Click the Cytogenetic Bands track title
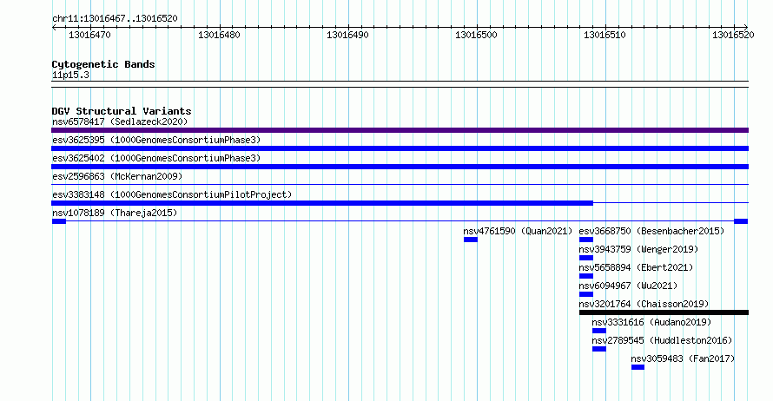Screen dimensions: 773x401 pyautogui.click(x=103, y=64)
